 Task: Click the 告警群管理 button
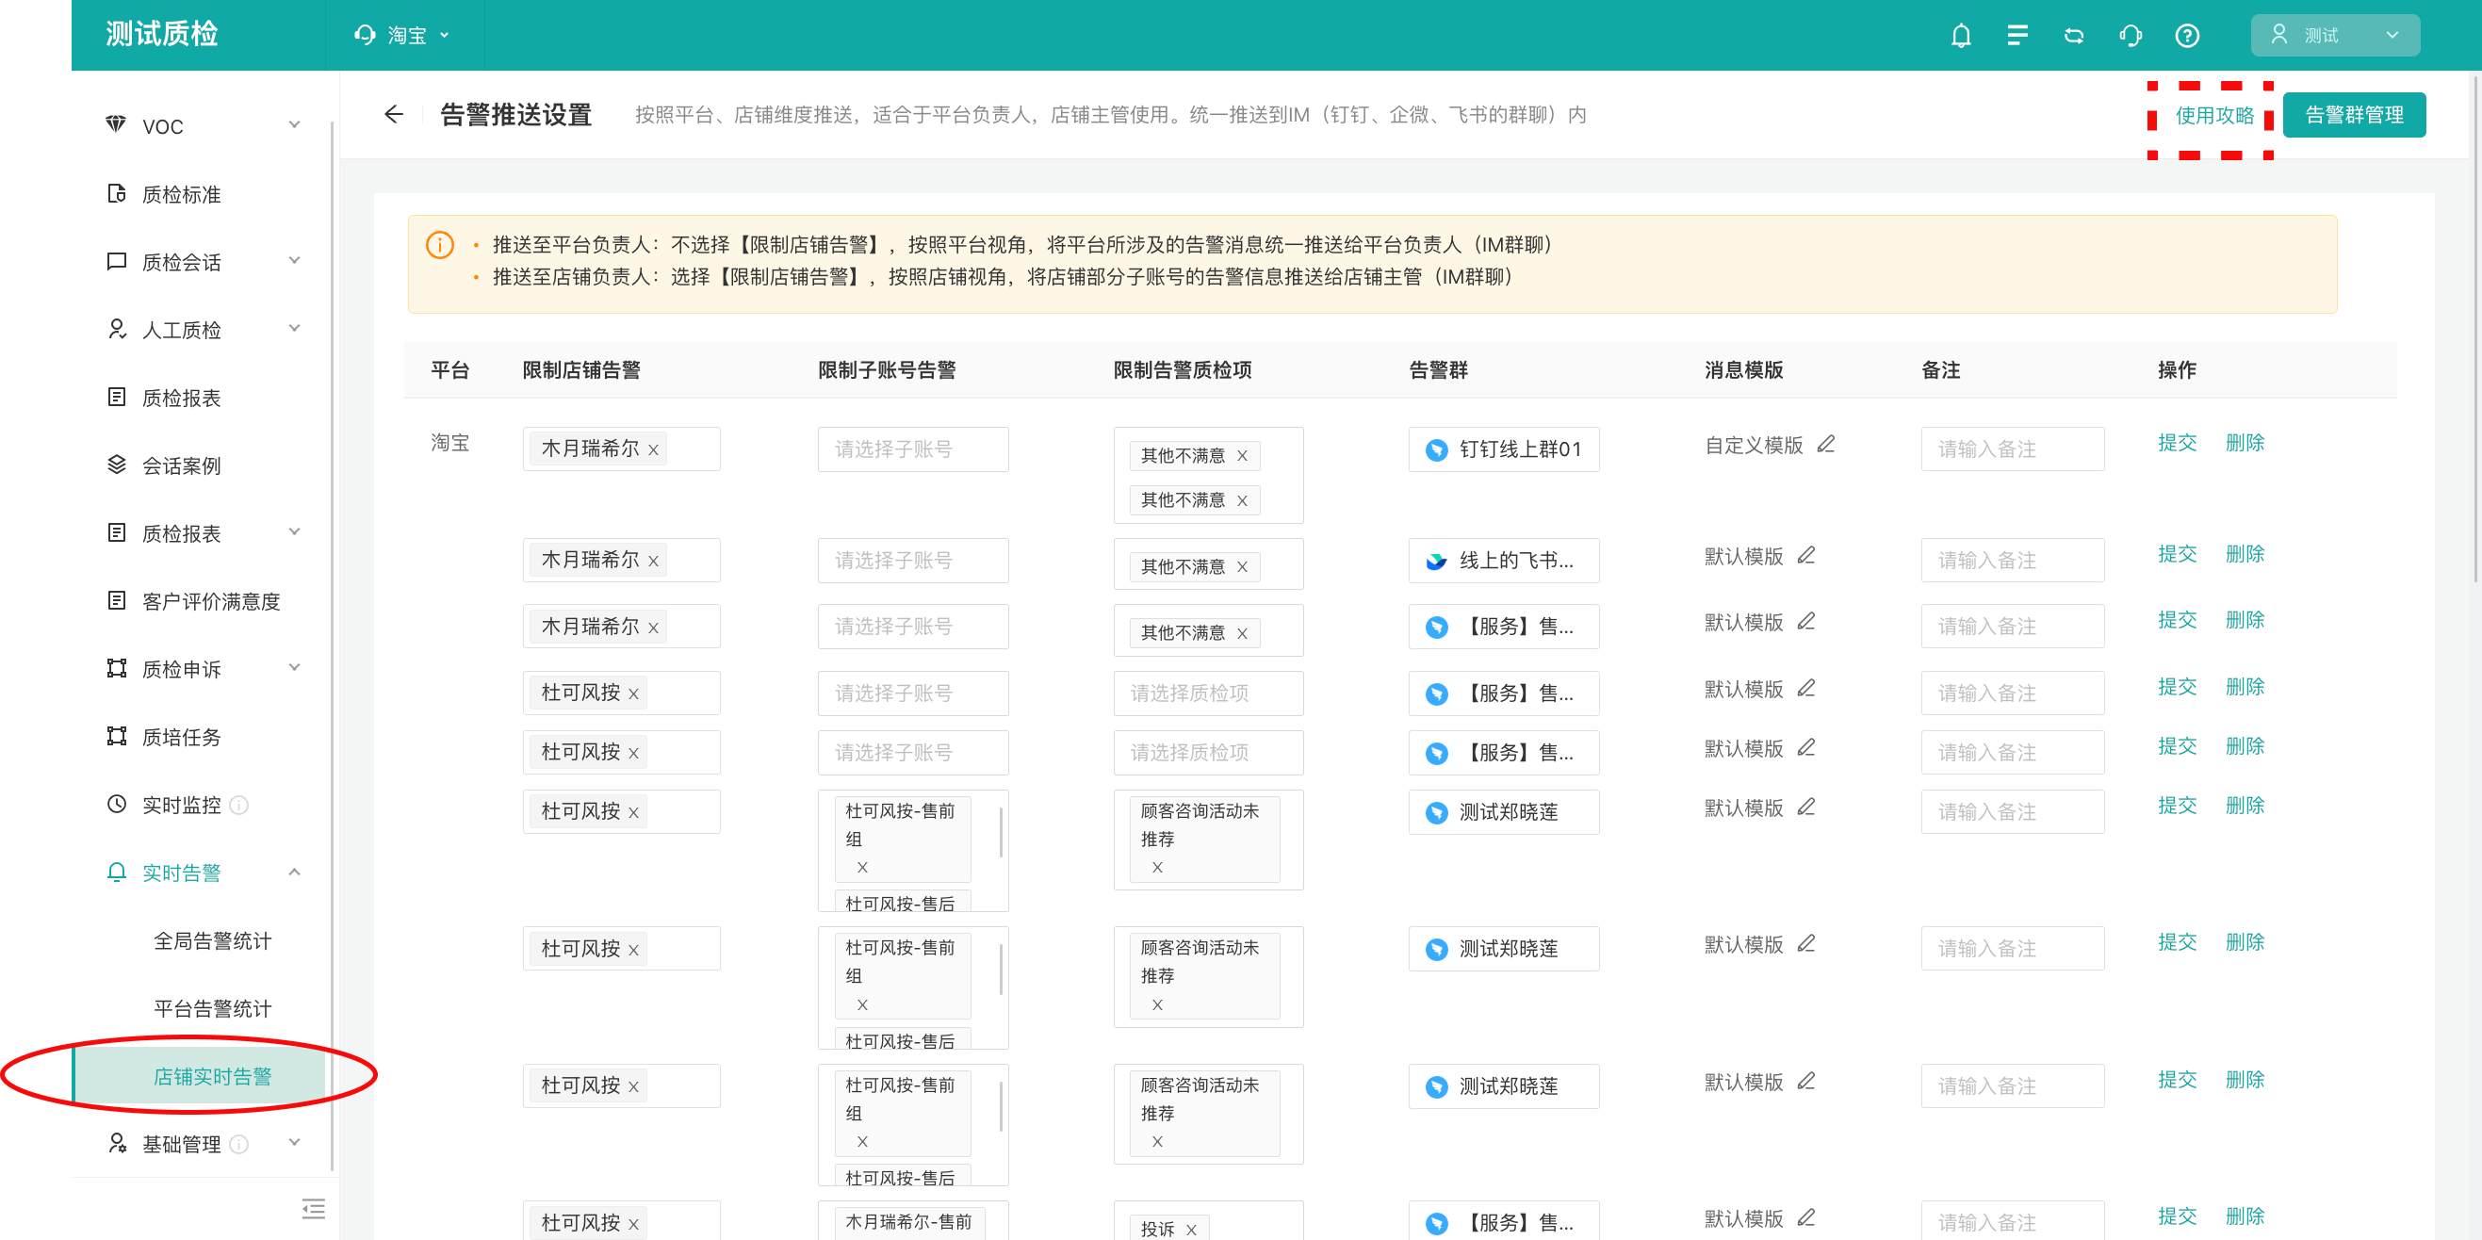pyautogui.click(x=2354, y=115)
